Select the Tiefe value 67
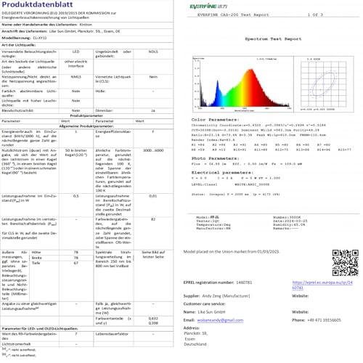 point(76,263)
